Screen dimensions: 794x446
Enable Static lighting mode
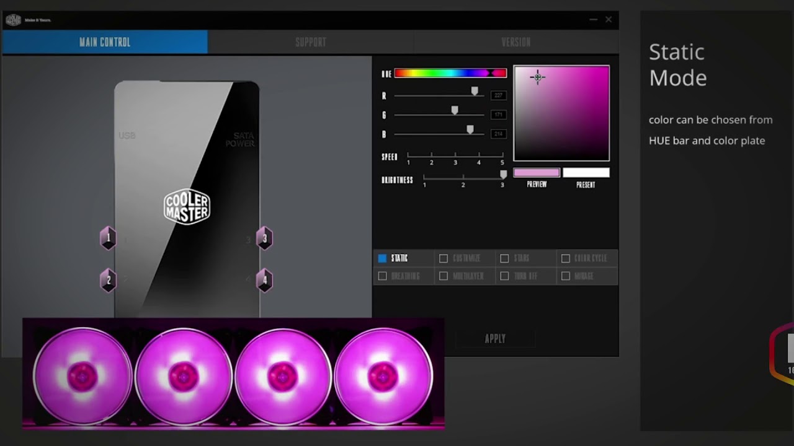pyautogui.click(x=382, y=258)
